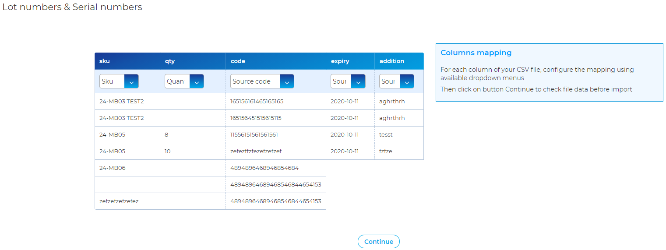Image resolution: width=666 pixels, height=250 pixels.
Task: Click expiry date in the tesst row
Action: point(350,135)
